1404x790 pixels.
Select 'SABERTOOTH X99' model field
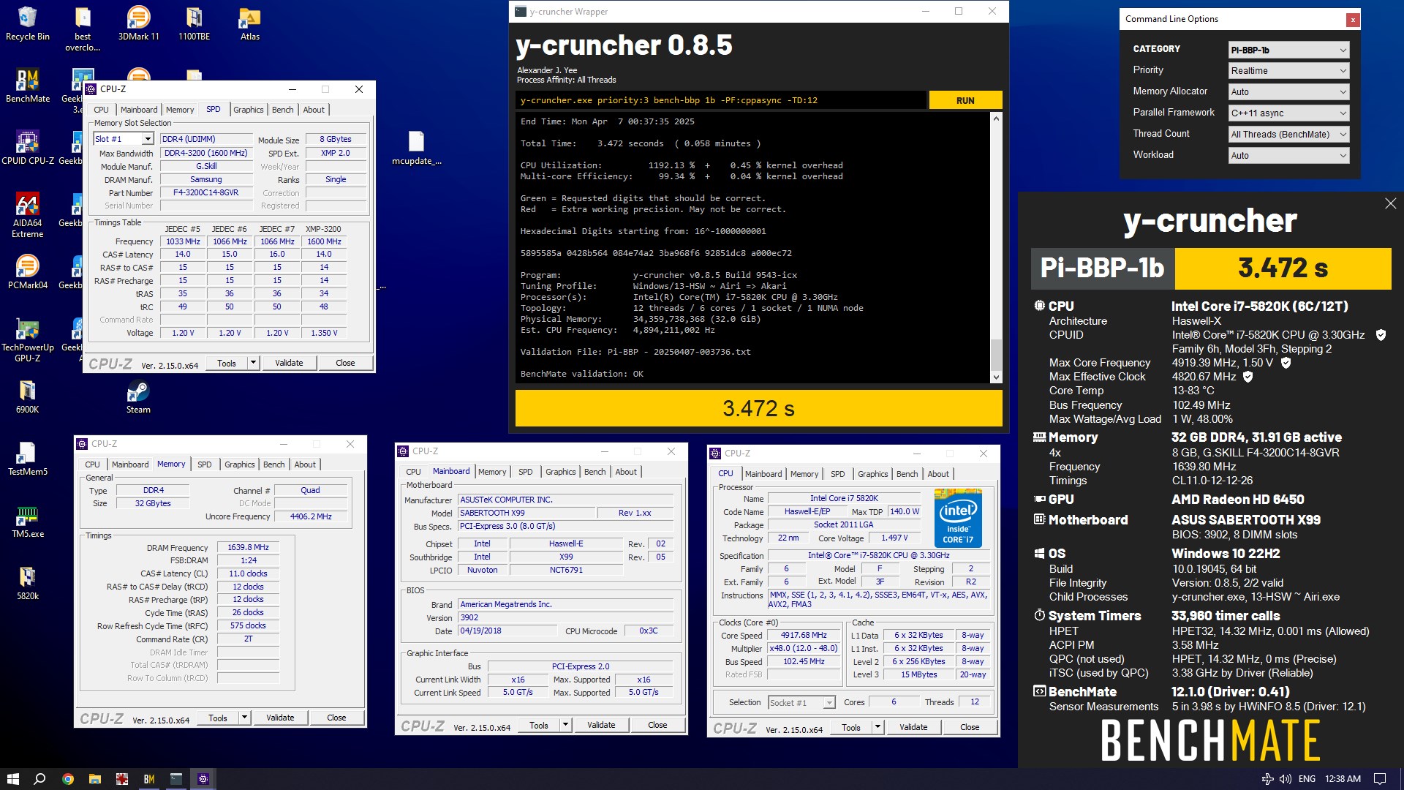click(x=526, y=513)
